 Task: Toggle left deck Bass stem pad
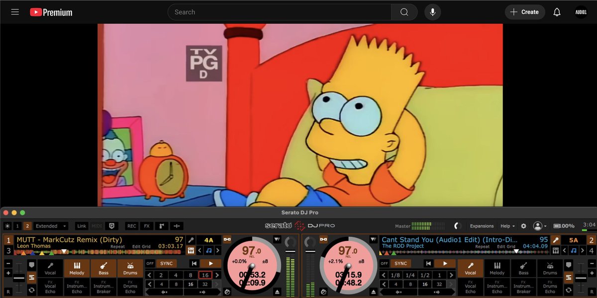[103, 268]
